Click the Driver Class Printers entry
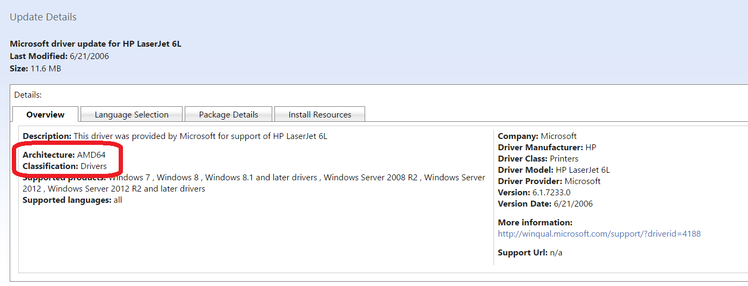 click(x=538, y=159)
